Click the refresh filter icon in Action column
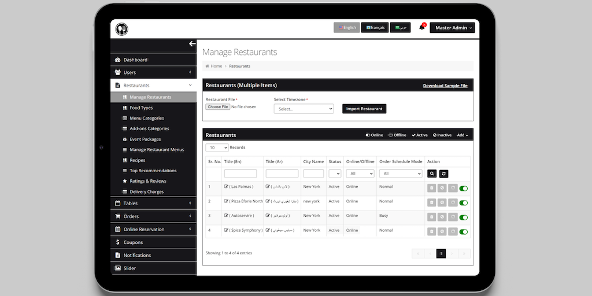Screen dimensions: 592x296 pyautogui.click(x=443, y=173)
